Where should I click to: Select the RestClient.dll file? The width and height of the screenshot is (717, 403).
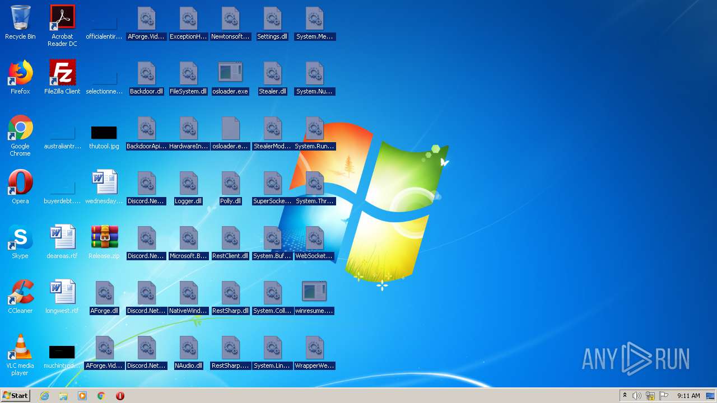coord(230,242)
